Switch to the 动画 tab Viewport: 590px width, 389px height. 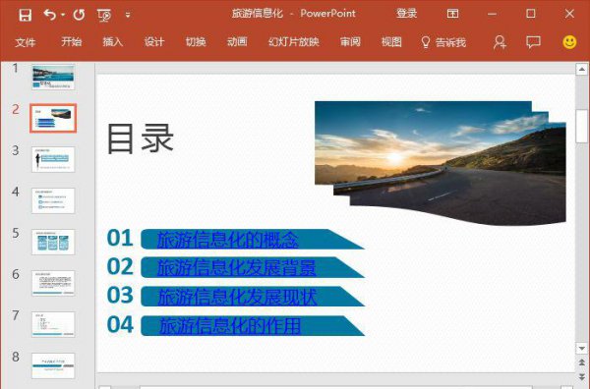click(x=237, y=41)
